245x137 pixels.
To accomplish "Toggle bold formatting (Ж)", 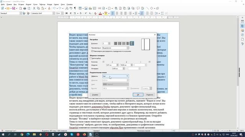I will [x=67, y=13].
